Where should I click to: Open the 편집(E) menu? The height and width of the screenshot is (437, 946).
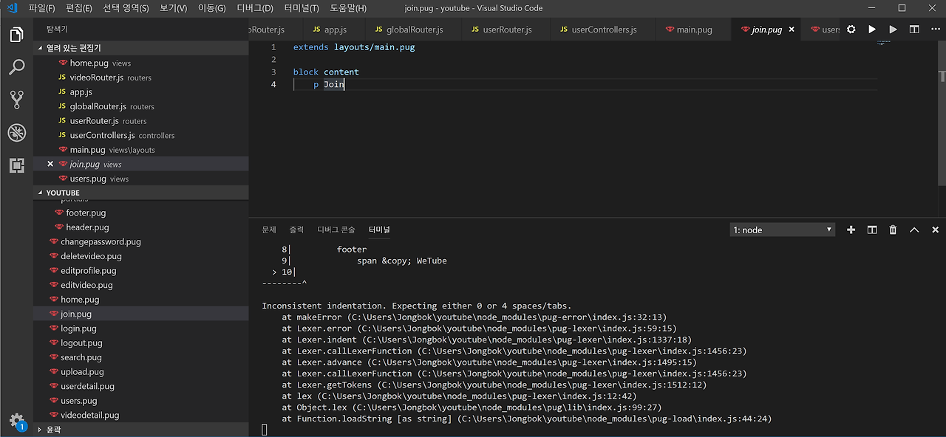click(79, 8)
